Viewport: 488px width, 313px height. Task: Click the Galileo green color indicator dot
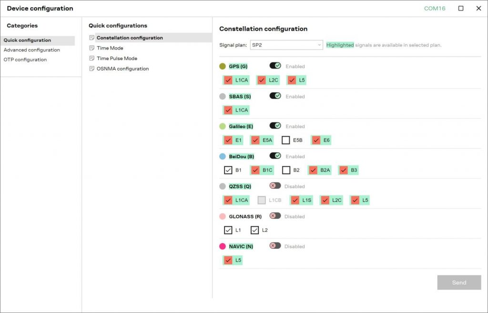223,127
